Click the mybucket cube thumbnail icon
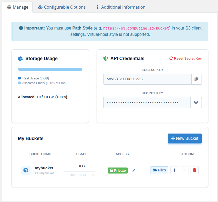Screen dimensions: 218x202 pos(26,170)
